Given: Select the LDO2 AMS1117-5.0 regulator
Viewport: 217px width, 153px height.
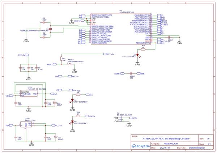Looking at the screenshot, I should coord(26,124).
